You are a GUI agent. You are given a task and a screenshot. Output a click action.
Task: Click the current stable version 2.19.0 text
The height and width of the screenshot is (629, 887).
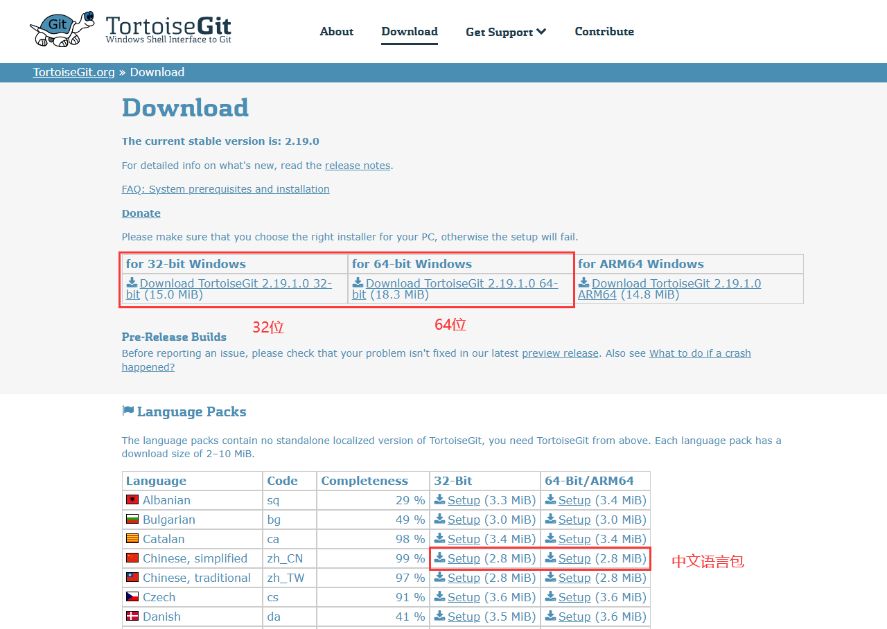(220, 141)
